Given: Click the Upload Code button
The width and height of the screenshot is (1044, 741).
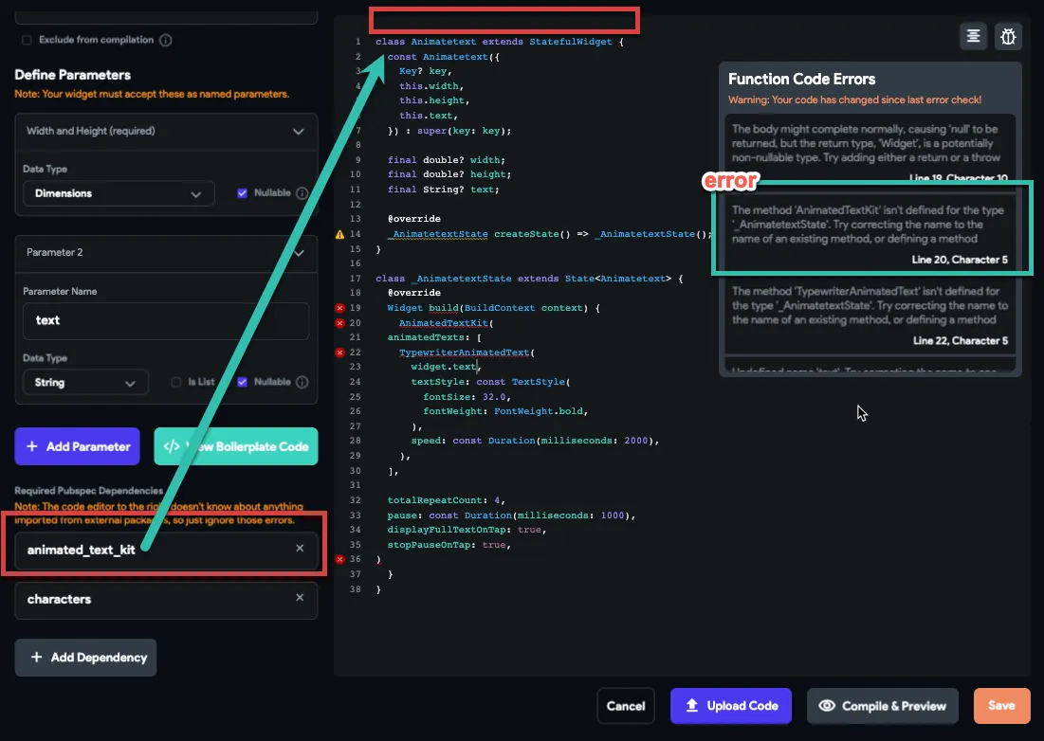Looking at the screenshot, I should pos(731,706).
